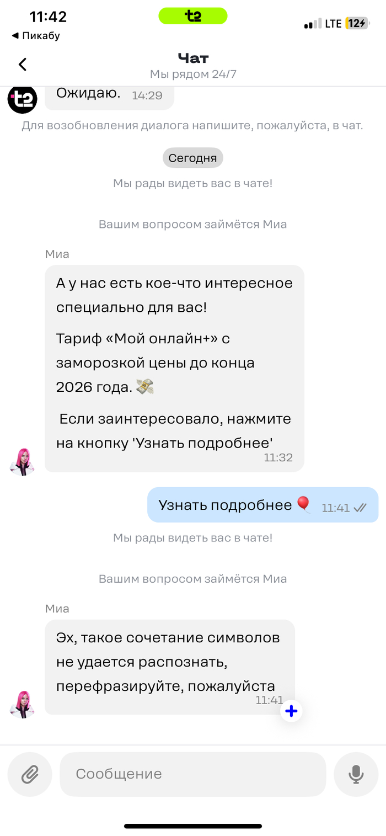Tap the battery indicator in status bar
Viewport: 386px width, 836px height.
(356, 24)
